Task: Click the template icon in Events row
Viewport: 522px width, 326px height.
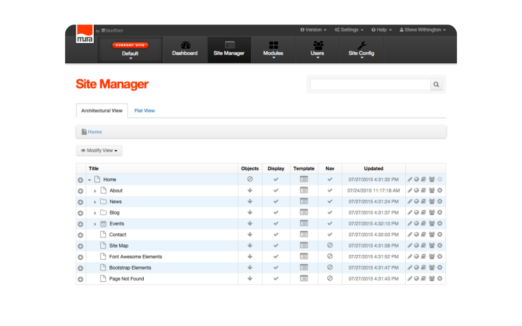Action: [304, 224]
